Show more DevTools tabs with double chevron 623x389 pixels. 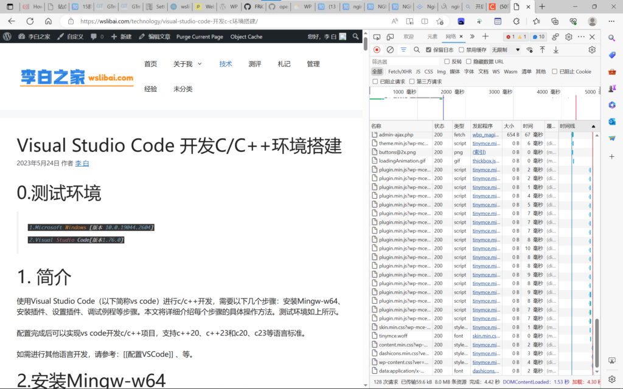(x=471, y=36)
